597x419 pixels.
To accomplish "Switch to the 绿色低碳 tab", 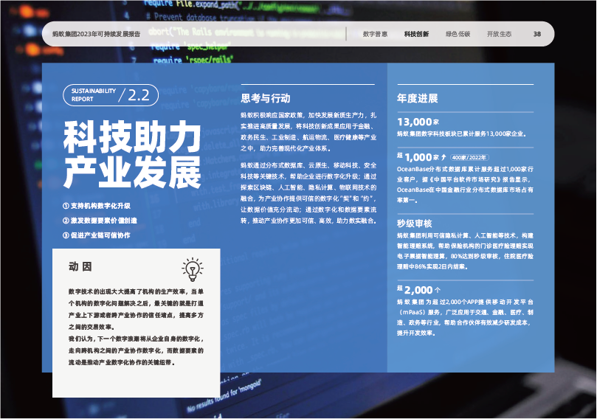I will click(458, 35).
